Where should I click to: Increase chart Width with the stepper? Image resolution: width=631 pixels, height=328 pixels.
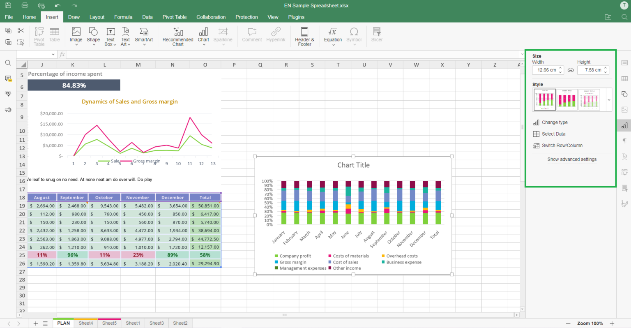pos(560,68)
